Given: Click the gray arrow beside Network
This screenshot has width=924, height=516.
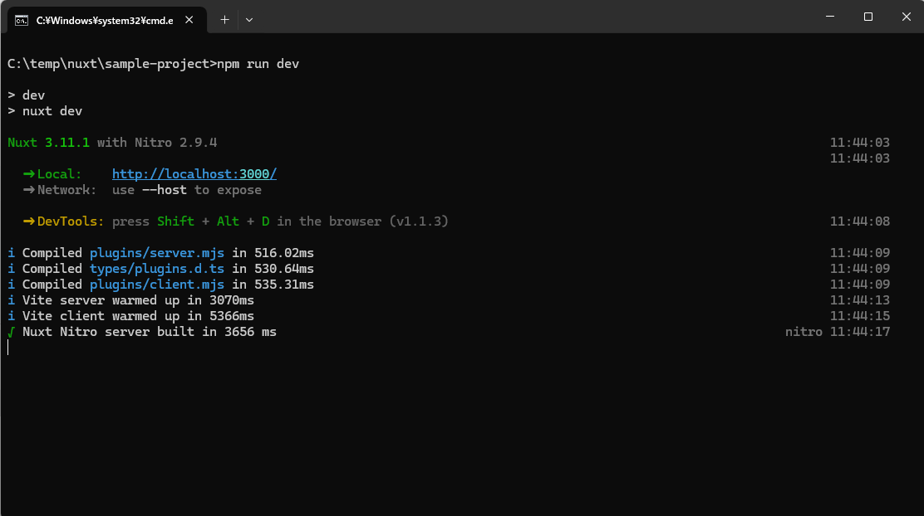Looking at the screenshot, I should [29, 190].
